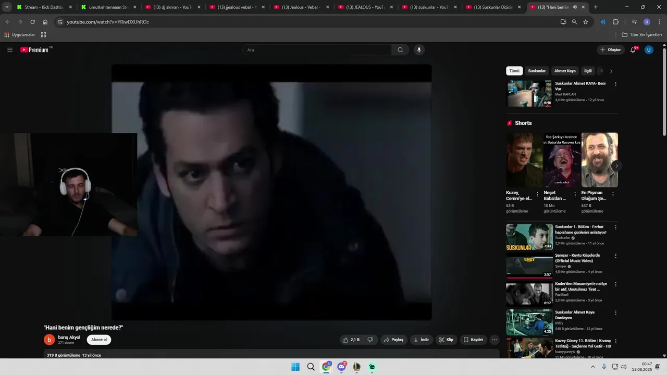Open options for Kuzey Güney 11. Bölüm

[x=615, y=341]
